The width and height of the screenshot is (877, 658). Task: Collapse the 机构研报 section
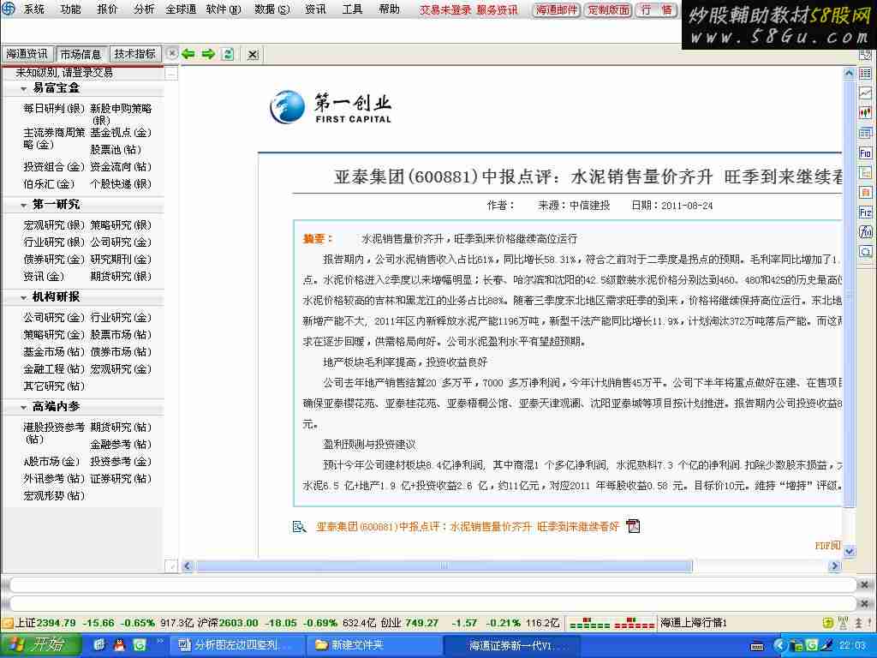click(x=23, y=297)
